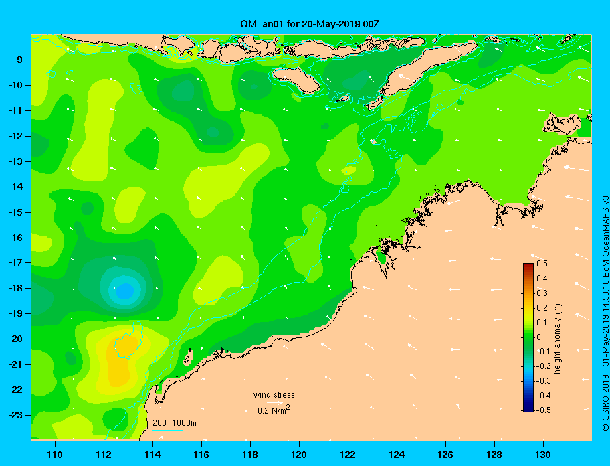Click the '200 1000m' depth contour label
Image resolution: width=610 pixels, height=466 pixels.
point(175,422)
